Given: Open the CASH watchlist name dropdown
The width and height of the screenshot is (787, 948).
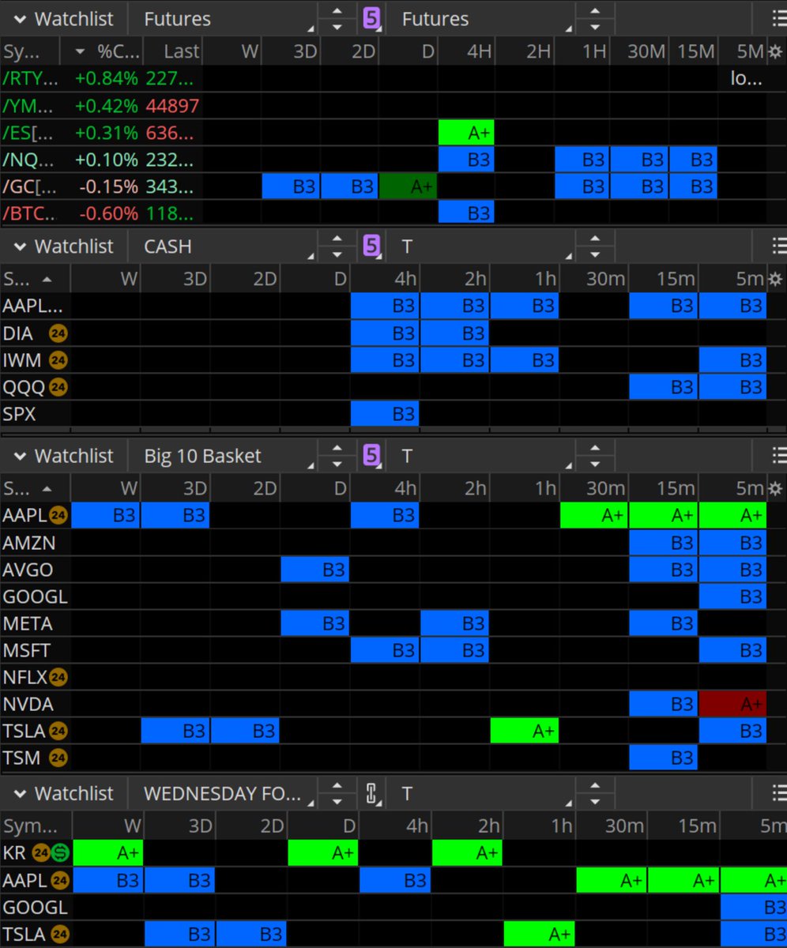Looking at the screenshot, I should (222, 246).
